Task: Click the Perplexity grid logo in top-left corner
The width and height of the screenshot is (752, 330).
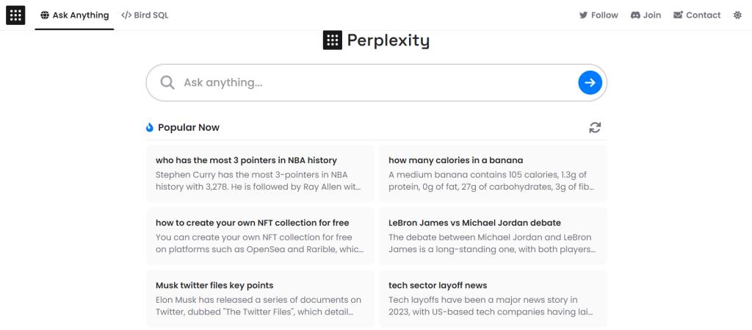Action: point(15,15)
